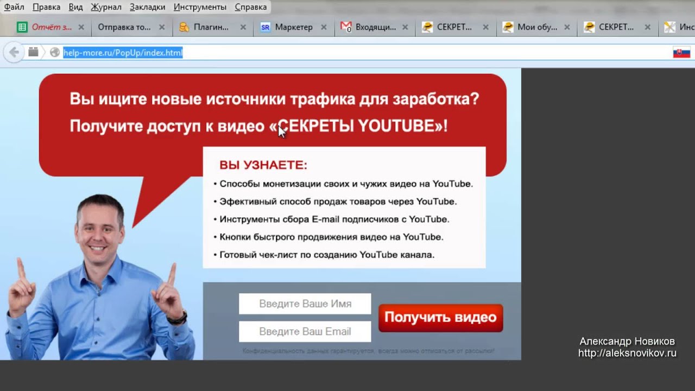
Task: Open the Инструменты menu
Action: pos(200,7)
